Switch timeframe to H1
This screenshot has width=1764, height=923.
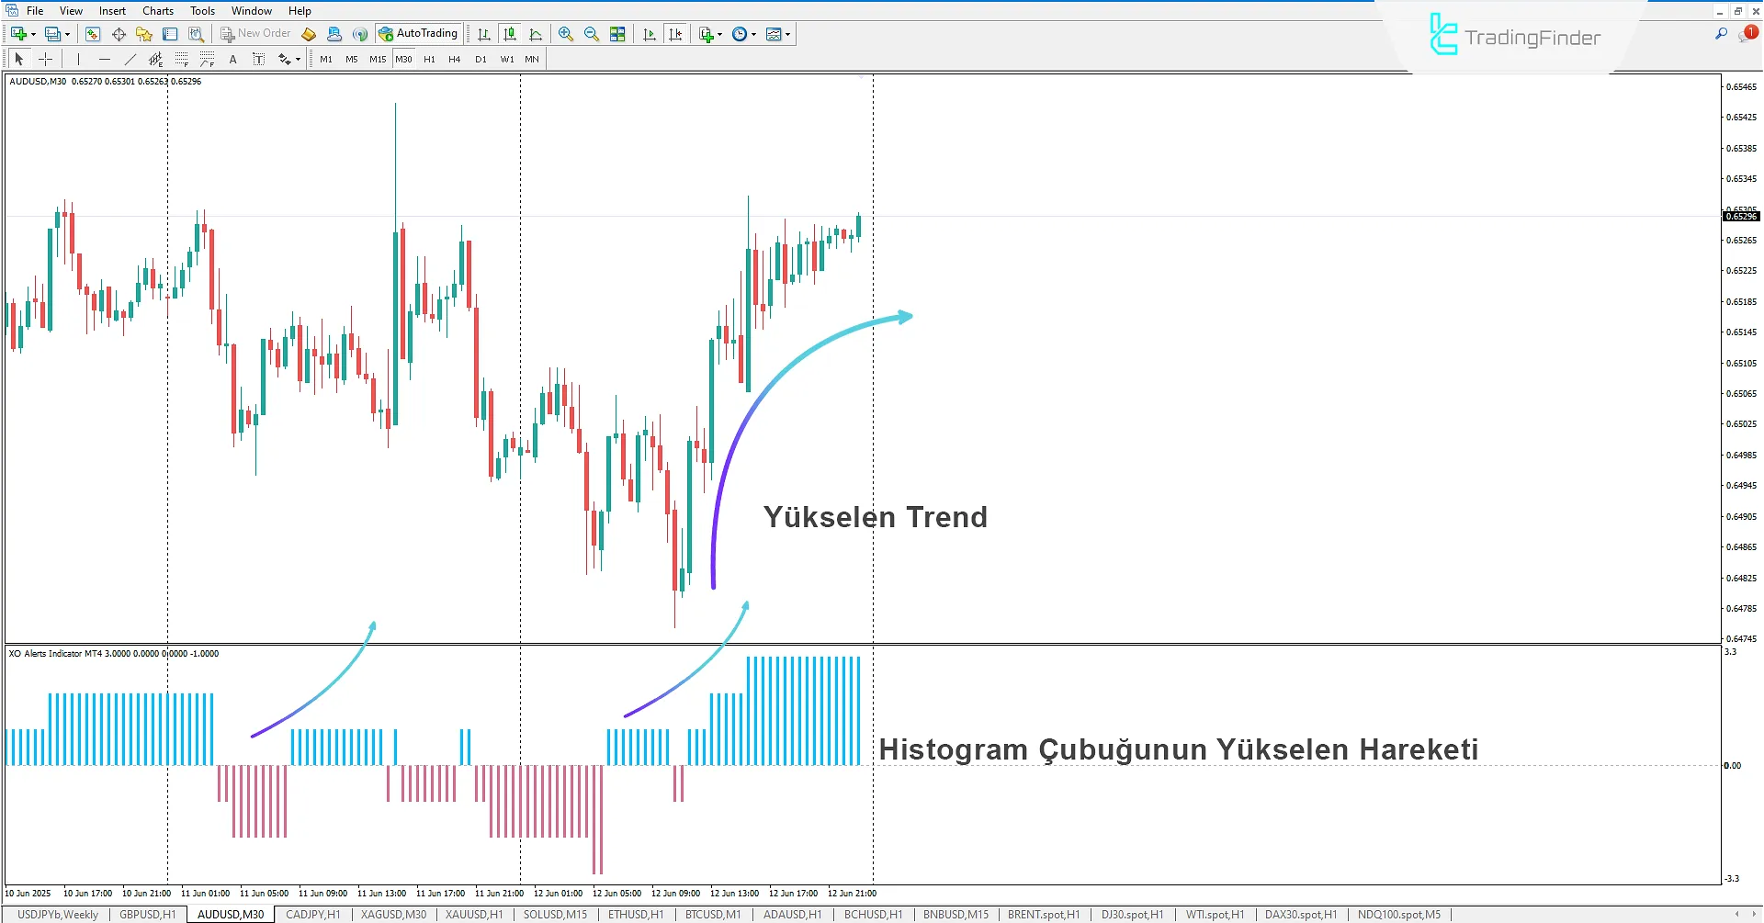(x=430, y=59)
